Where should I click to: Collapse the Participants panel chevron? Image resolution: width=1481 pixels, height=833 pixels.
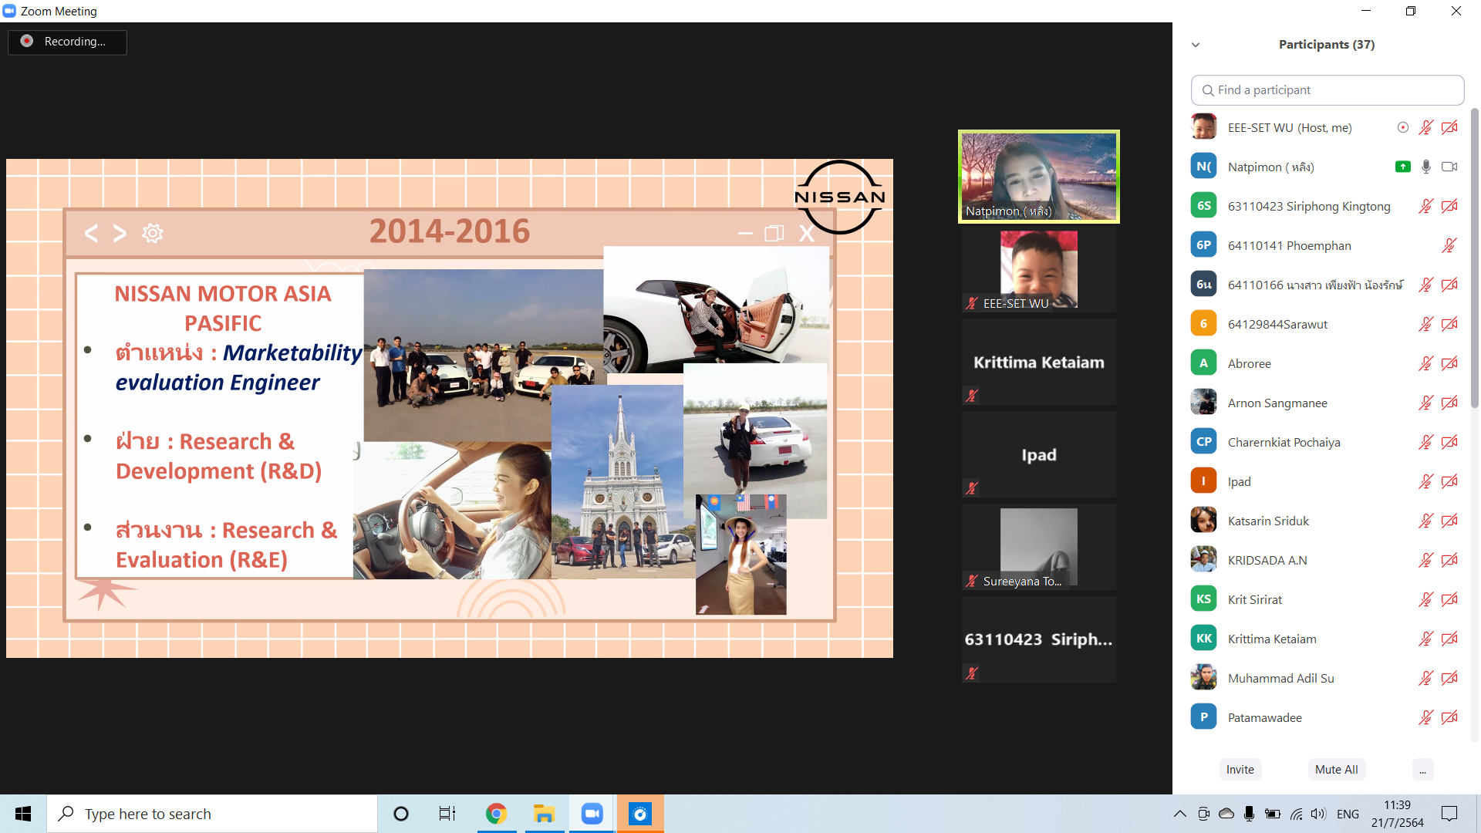[1196, 45]
